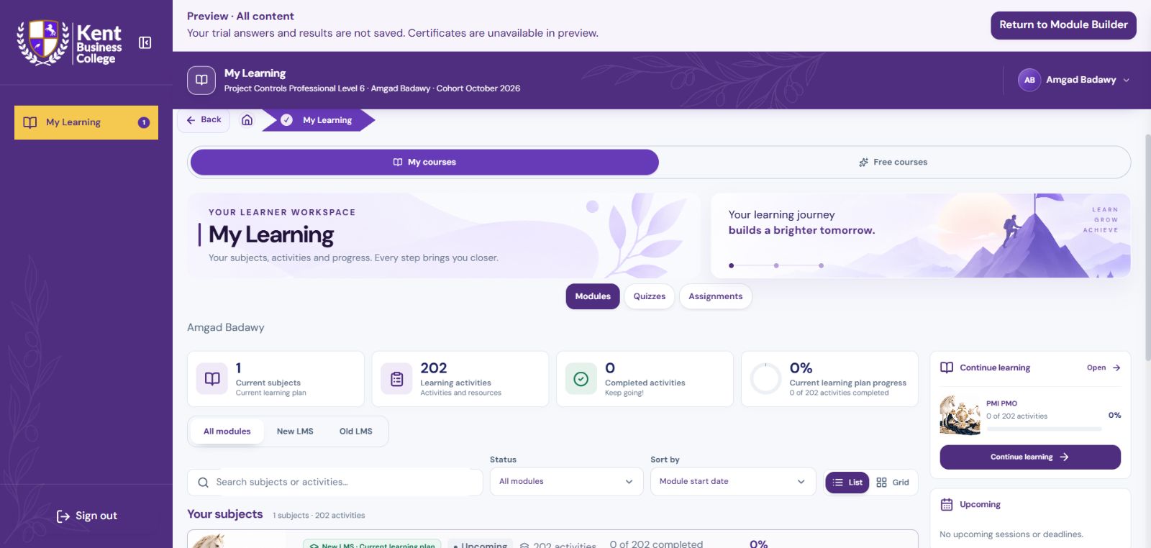Collapse the sidebar panel icon
This screenshot has width=1151, height=548.
point(145,42)
